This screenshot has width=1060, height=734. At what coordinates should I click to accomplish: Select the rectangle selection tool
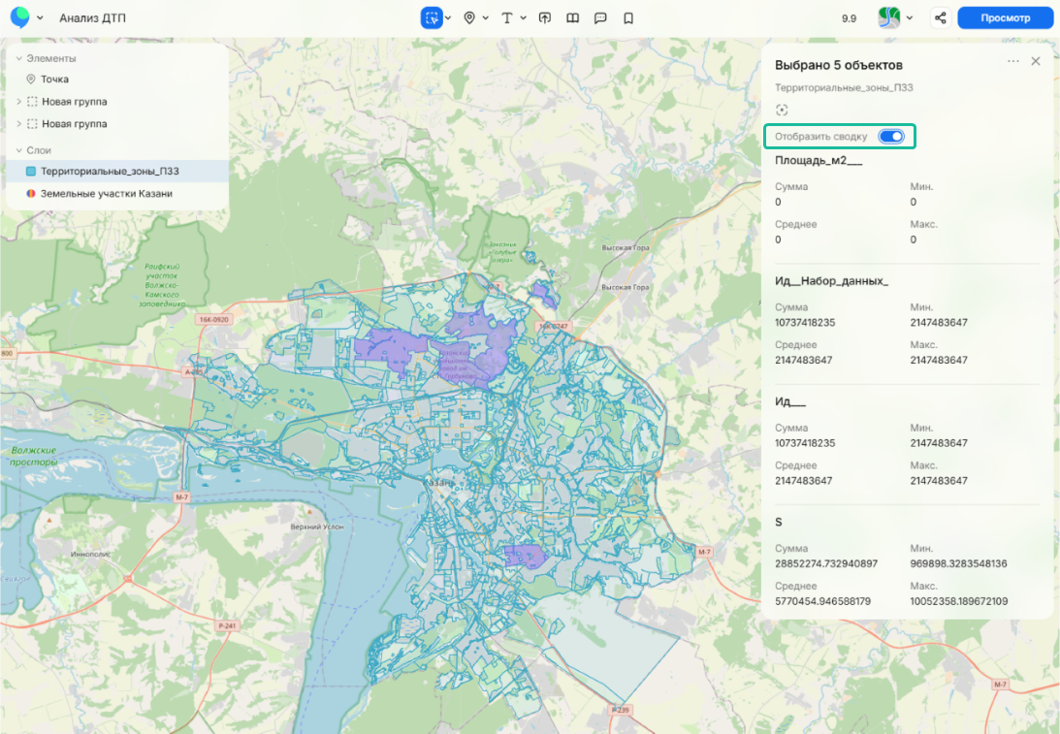[431, 17]
